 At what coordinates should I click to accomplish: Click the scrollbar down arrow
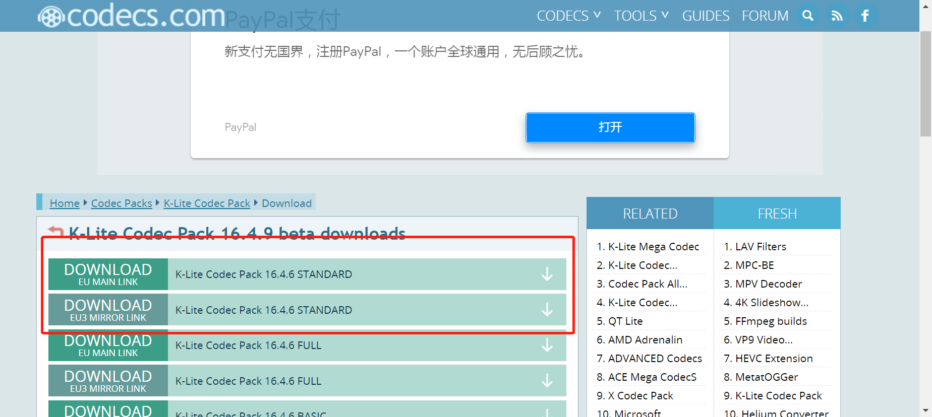tap(925, 411)
